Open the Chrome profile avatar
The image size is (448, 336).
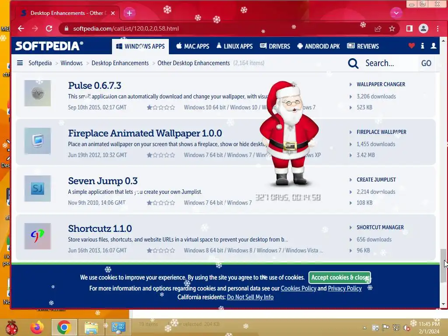pos(423,28)
